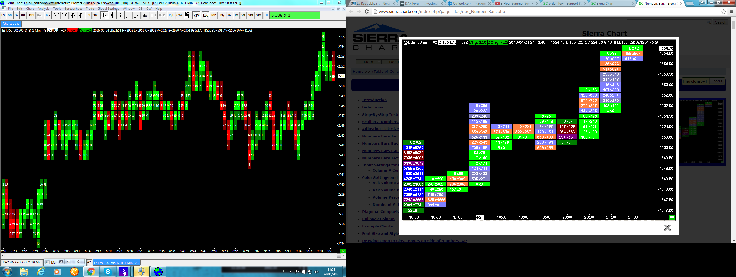Click the CC toolbar button
The width and height of the screenshot is (736, 277).
coord(23,15)
